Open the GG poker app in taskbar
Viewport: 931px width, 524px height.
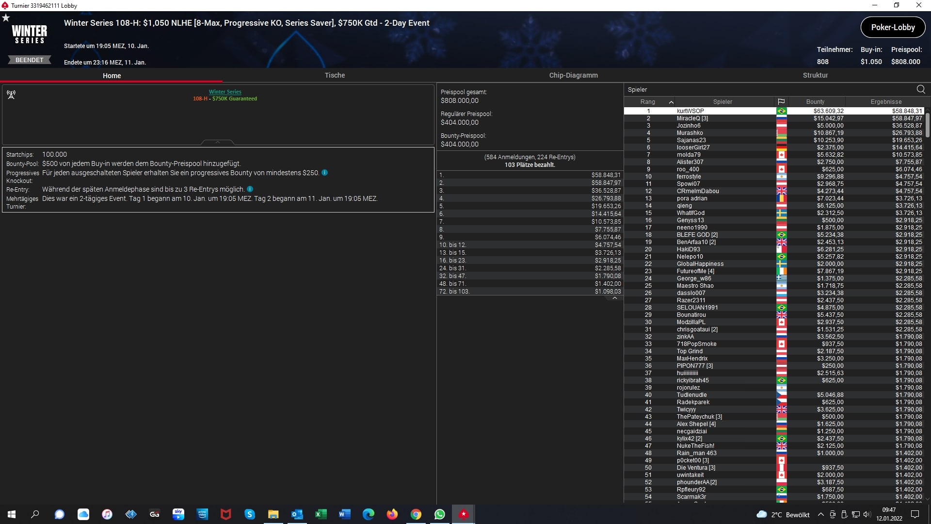click(155, 514)
